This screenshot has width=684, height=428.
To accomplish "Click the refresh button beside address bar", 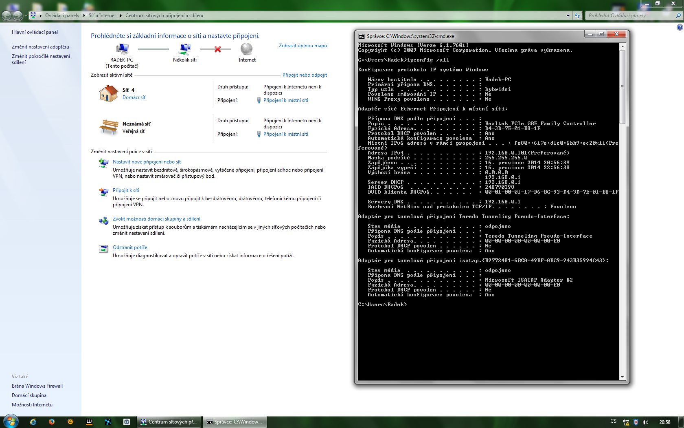I will tap(577, 15).
